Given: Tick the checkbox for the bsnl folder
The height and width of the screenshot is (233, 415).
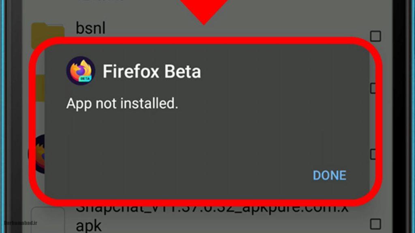Looking at the screenshot, I should 376,36.
